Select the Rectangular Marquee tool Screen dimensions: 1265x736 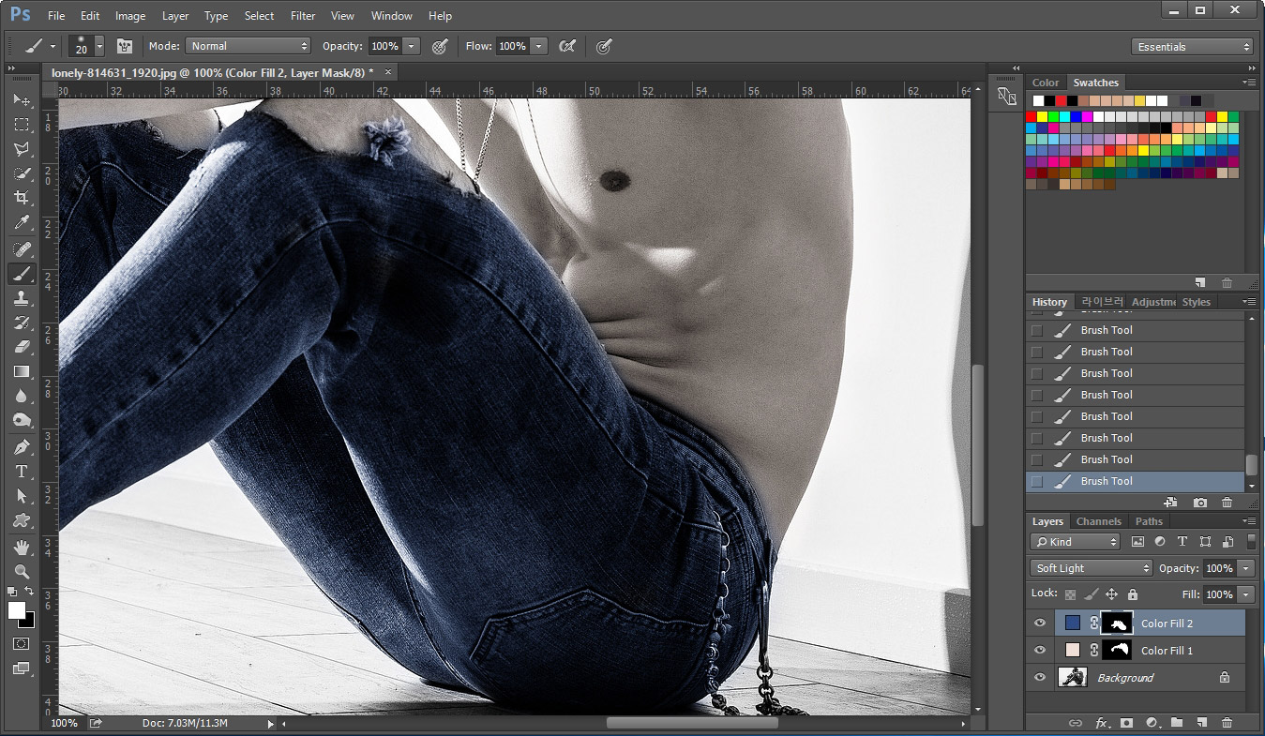[x=22, y=124]
